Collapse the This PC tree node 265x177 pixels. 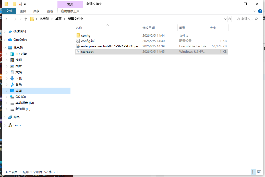point(5,48)
